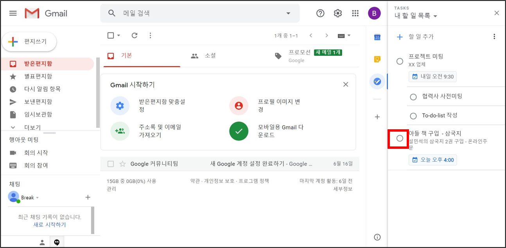
Task: Open the Tasks panel three-dot menu
Action: (x=494, y=37)
